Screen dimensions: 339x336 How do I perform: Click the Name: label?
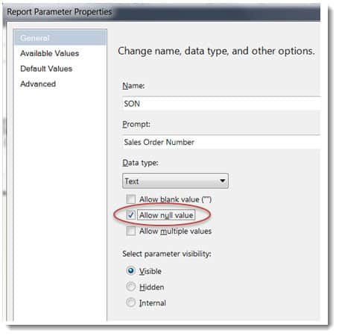[x=133, y=86]
